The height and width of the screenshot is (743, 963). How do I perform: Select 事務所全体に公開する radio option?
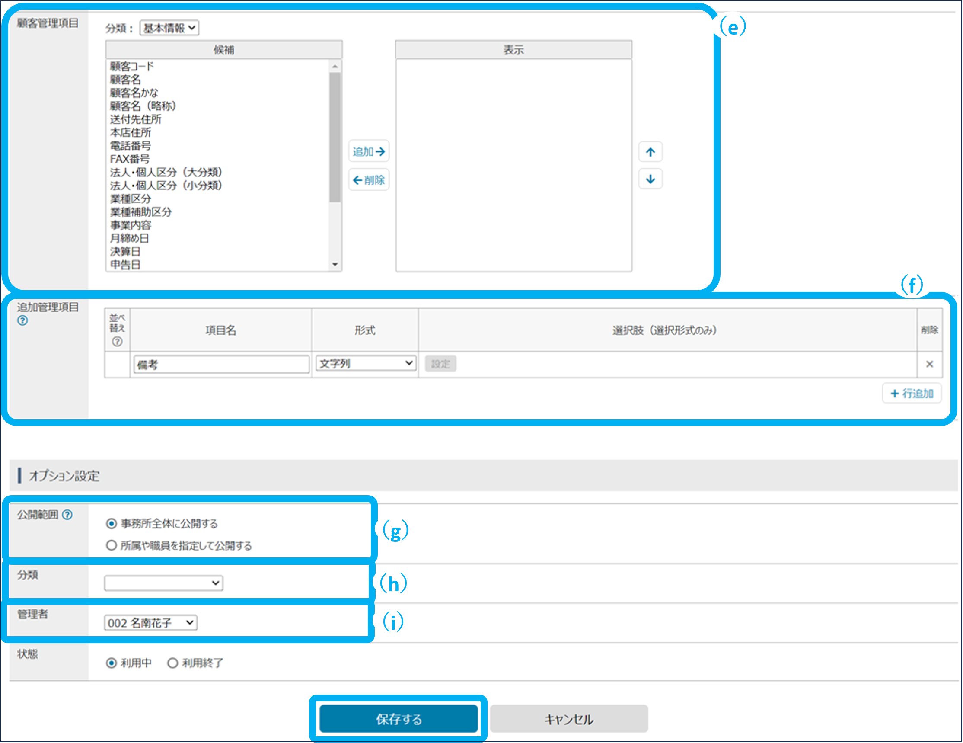point(112,524)
